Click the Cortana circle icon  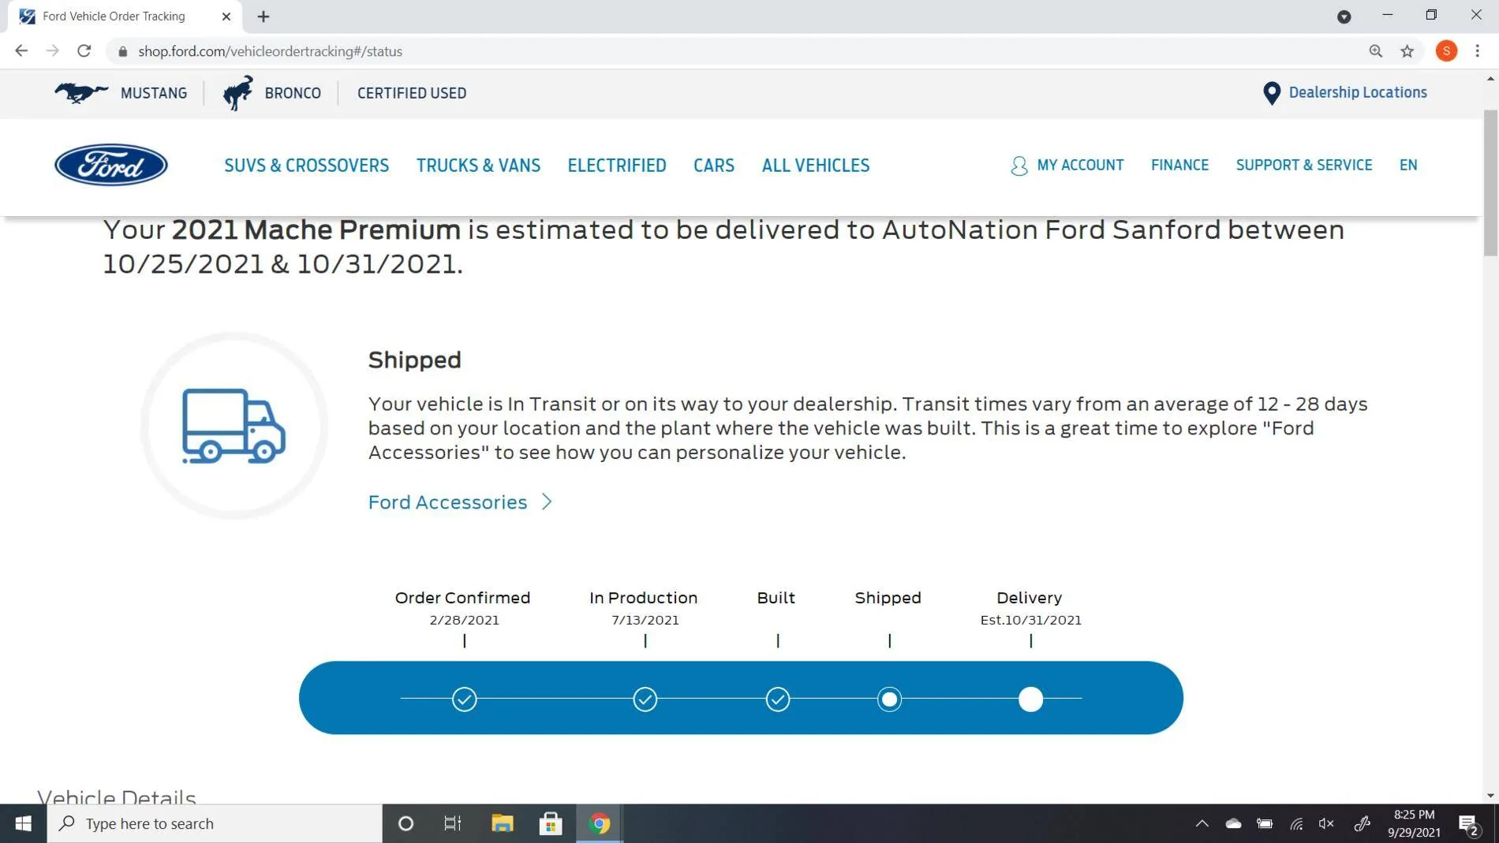(406, 823)
